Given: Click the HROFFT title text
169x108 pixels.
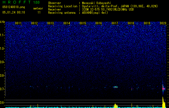Looking at the screenshot, I should pyautogui.click(x=17, y=2).
